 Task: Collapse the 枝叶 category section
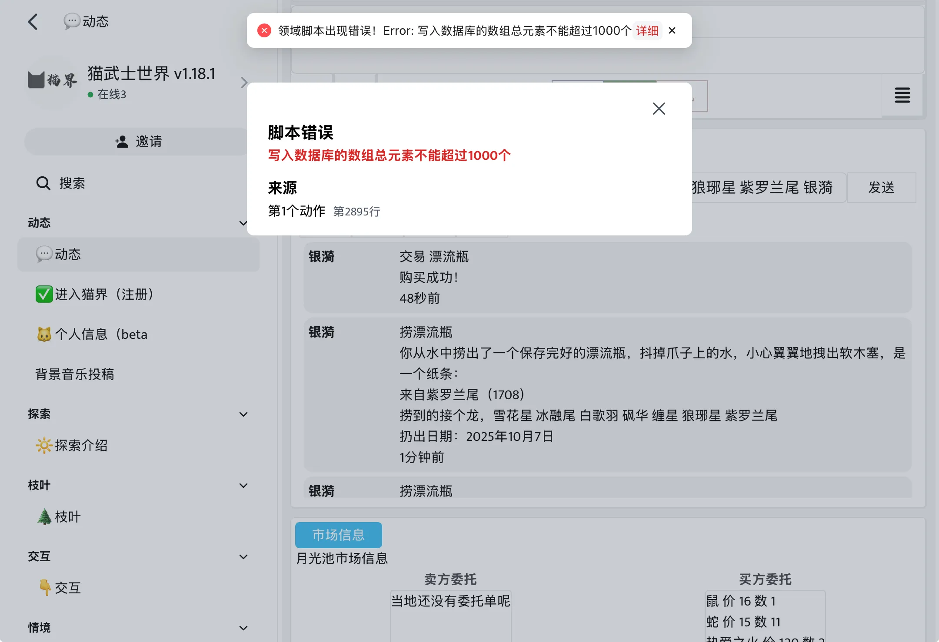click(x=243, y=486)
